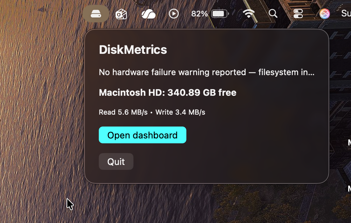The image size is (351, 223).
Task: Click the Now Playing circle play icon
Action: pyautogui.click(x=174, y=14)
